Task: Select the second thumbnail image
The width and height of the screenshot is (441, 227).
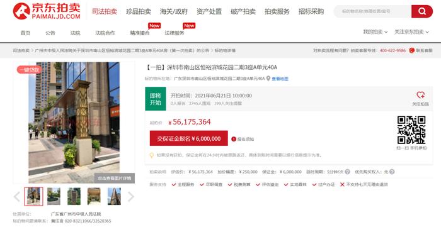Action: point(54,196)
